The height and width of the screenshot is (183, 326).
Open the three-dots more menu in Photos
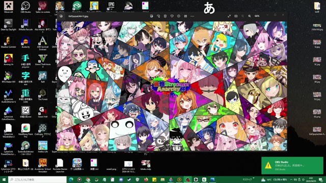(193, 16)
